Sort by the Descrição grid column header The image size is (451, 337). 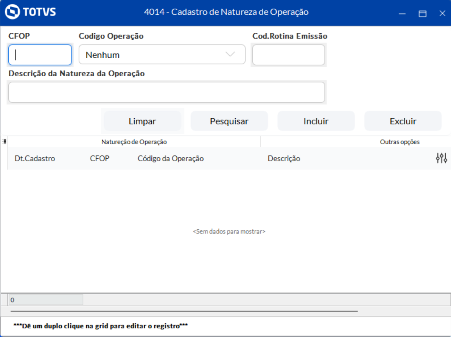point(284,159)
